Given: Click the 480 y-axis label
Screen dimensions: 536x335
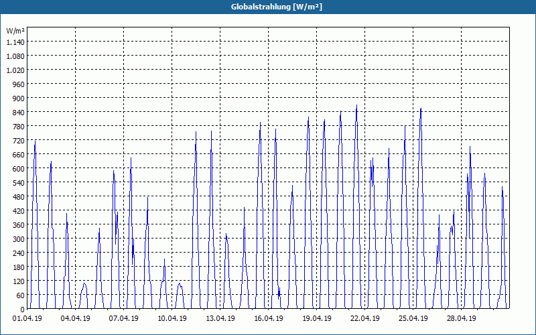Looking at the screenshot, I should [x=19, y=197].
